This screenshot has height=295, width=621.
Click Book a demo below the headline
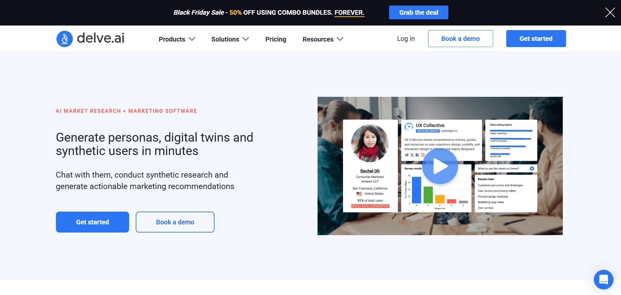pyautogui.click(x=175, y=222)
